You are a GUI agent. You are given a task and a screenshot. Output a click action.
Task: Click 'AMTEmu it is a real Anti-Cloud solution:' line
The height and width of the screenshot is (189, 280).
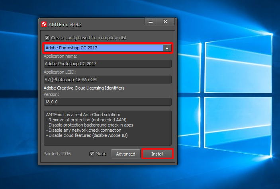(83, 115)
